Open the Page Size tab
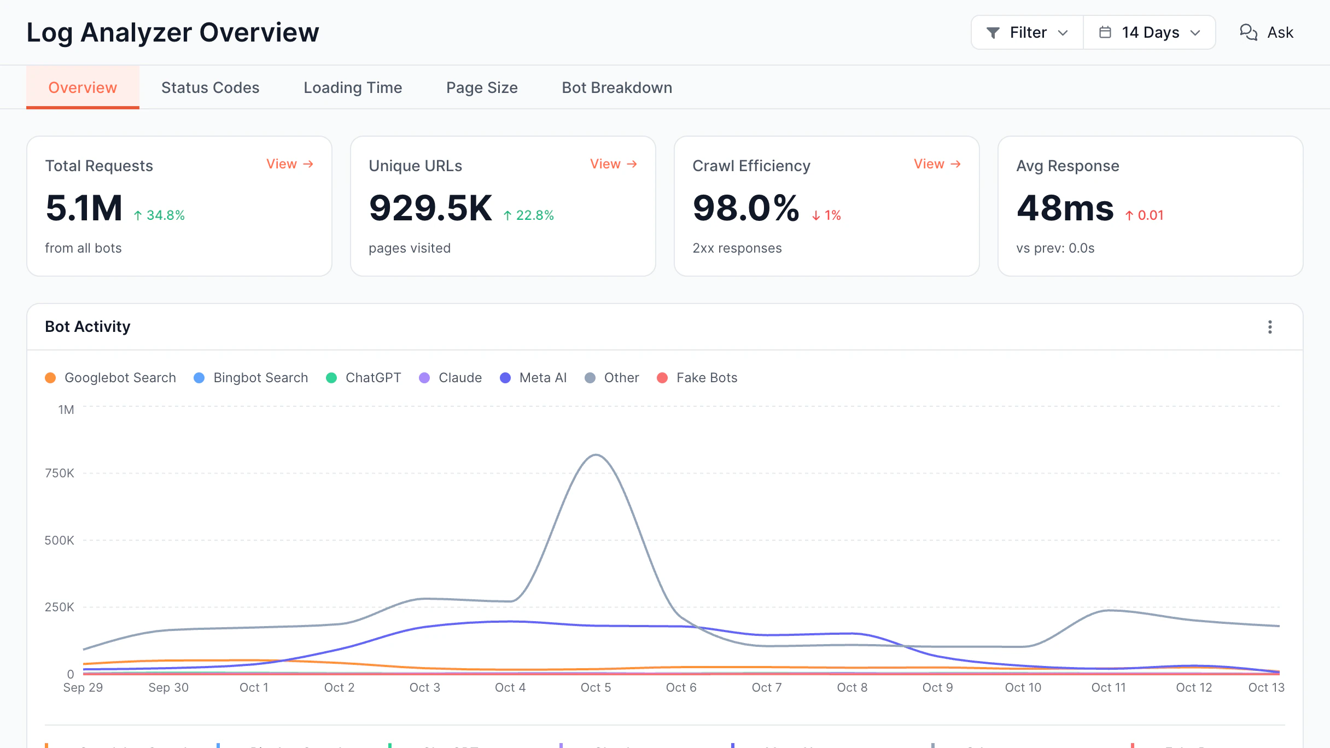Viewport: 1330px width, 748px height. tap(482, 87)
